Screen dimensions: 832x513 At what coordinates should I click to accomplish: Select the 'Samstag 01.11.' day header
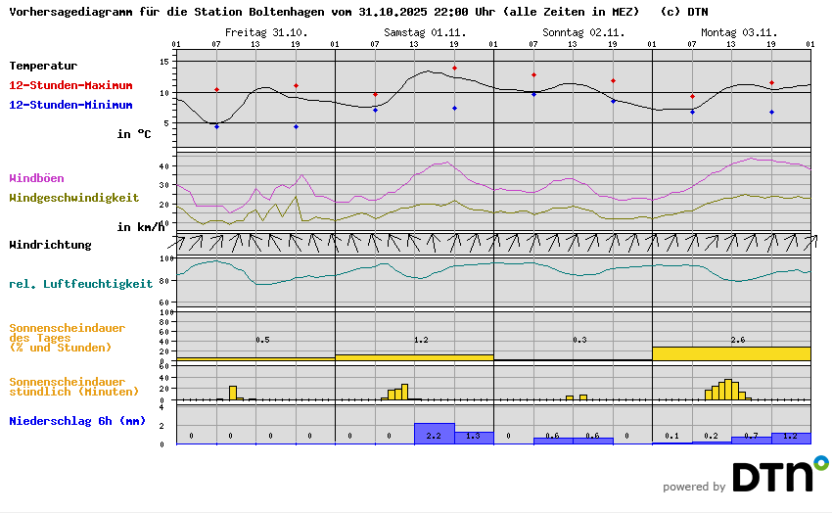[x=425, y=32]
